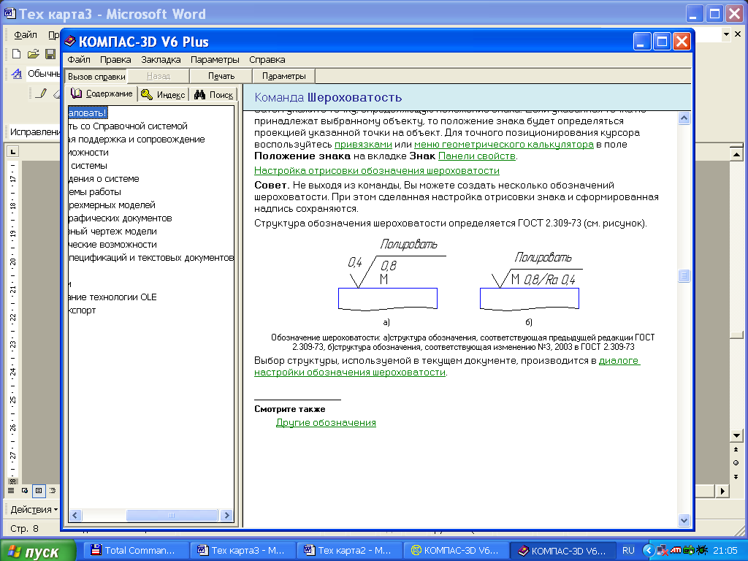Select 'ание технологии OLE' contents item
This screenshot has width=748, height=561.
coord(112,297)
